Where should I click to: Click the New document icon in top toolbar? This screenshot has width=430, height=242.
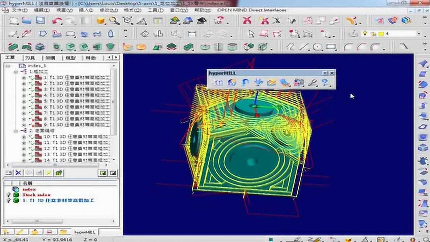[13, 21]
